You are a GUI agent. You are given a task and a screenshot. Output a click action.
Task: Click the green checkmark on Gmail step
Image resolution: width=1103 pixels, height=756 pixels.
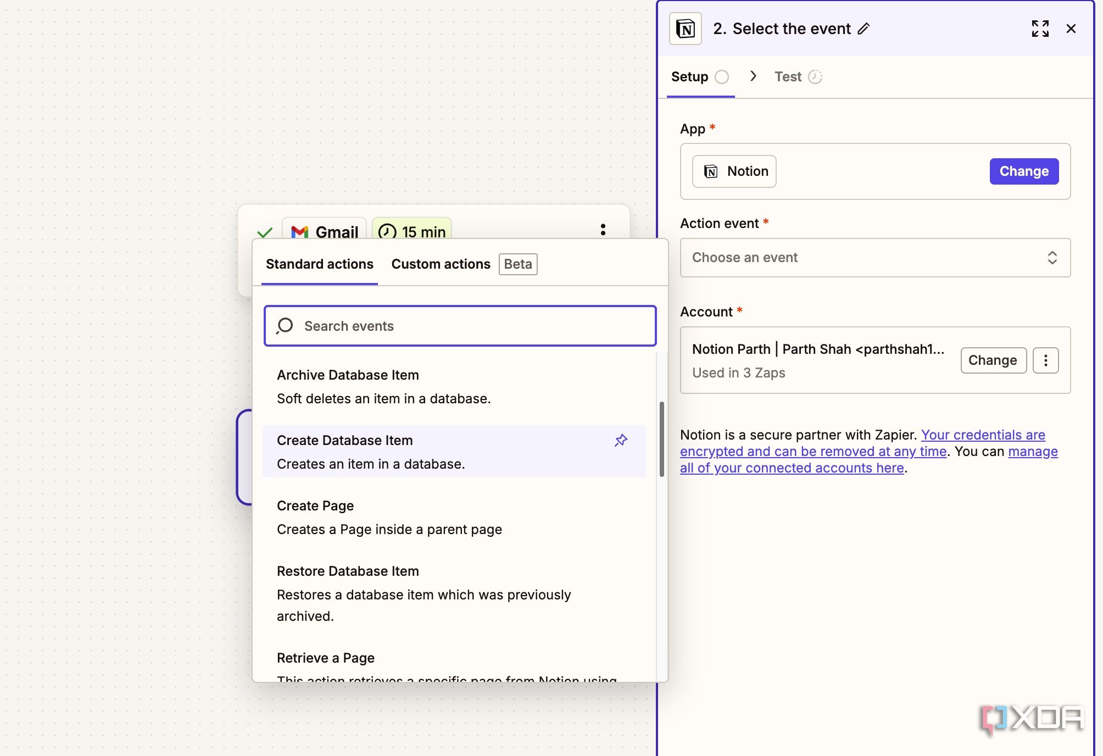click(x=265, y=232)
